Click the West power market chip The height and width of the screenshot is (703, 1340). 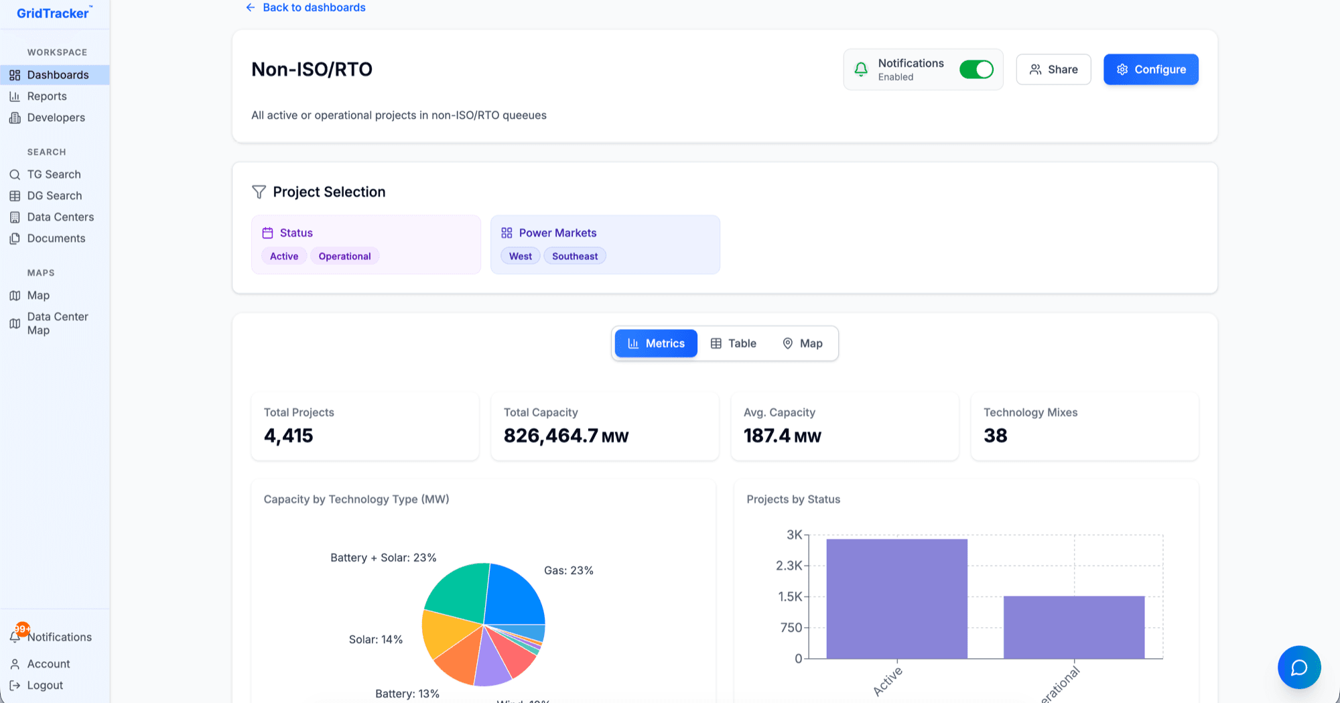point(521,256)
